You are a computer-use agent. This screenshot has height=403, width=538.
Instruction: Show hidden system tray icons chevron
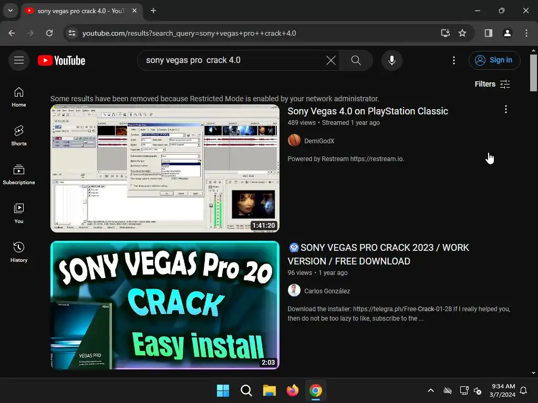point(431,390)
